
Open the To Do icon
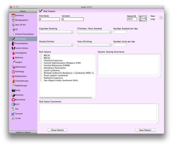click(x=13, y=118)
